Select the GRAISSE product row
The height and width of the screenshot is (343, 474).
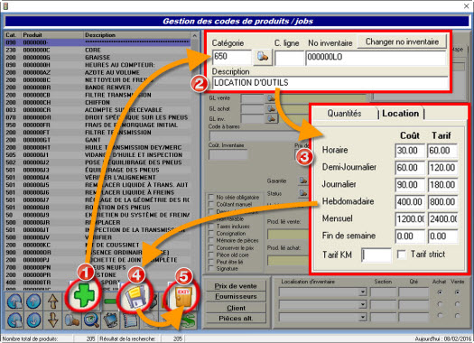pos(98,58)
